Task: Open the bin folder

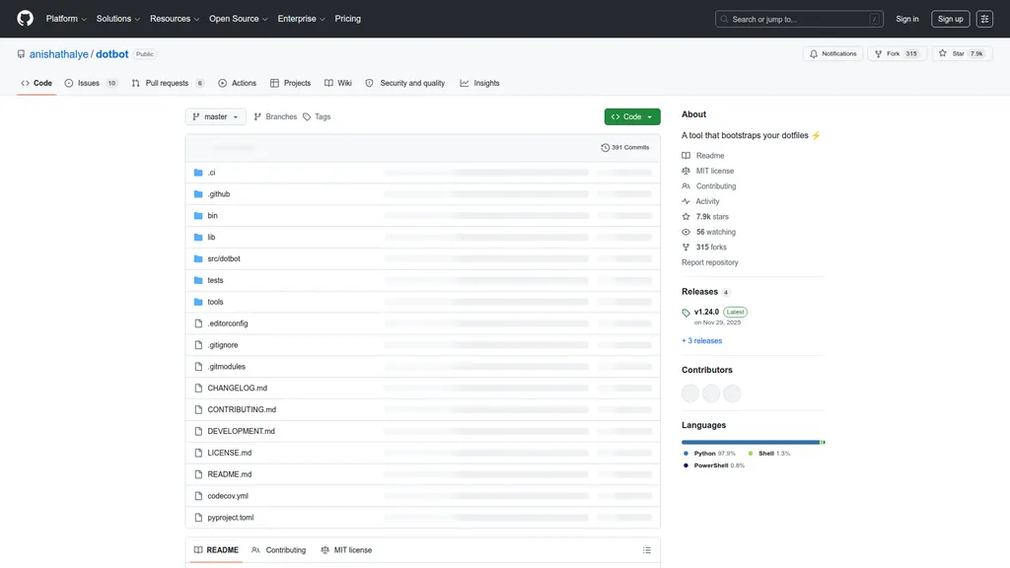Action: [213, 216]
